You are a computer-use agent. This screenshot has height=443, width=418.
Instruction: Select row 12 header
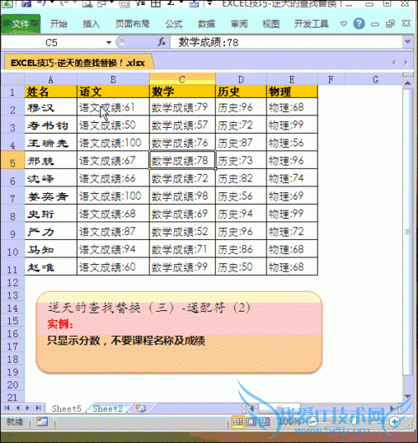click(13, 283)
